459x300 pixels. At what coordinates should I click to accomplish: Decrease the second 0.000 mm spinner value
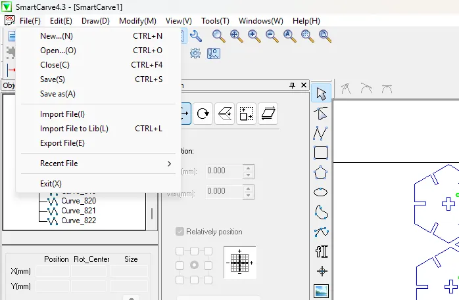pyautogui.click(x=248, y=196)
